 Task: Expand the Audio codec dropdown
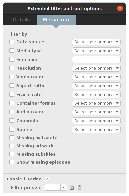click(x=96, y=112)
